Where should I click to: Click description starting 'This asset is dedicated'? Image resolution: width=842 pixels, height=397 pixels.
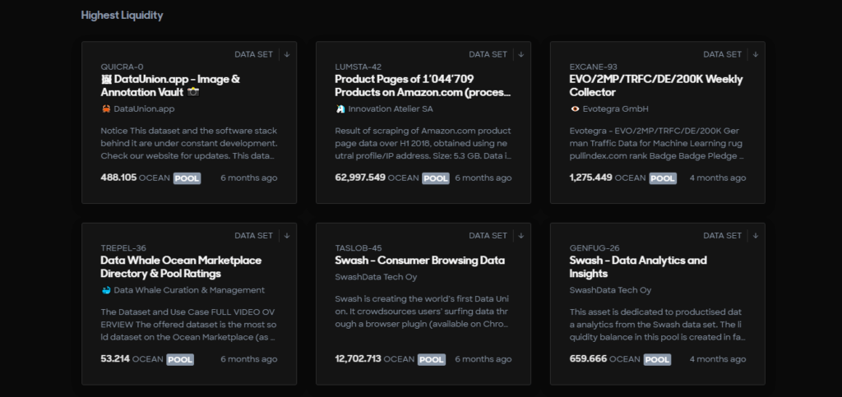(x=658, y=325)
